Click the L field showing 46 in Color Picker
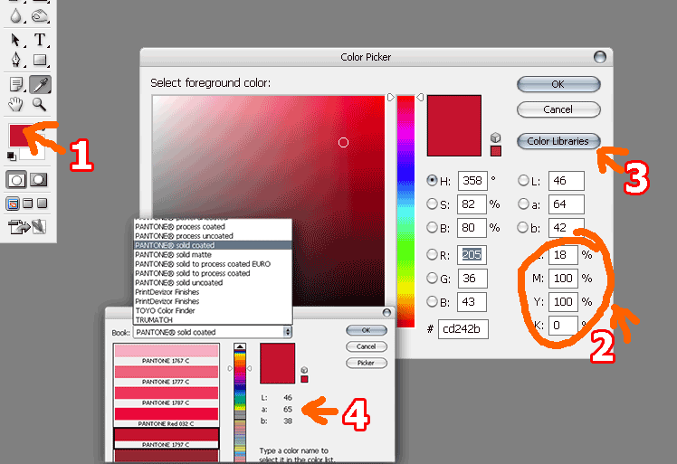Image resolution: width=677 pixels, height=464 pixels. pyautogui.click(x=566, y=180)
